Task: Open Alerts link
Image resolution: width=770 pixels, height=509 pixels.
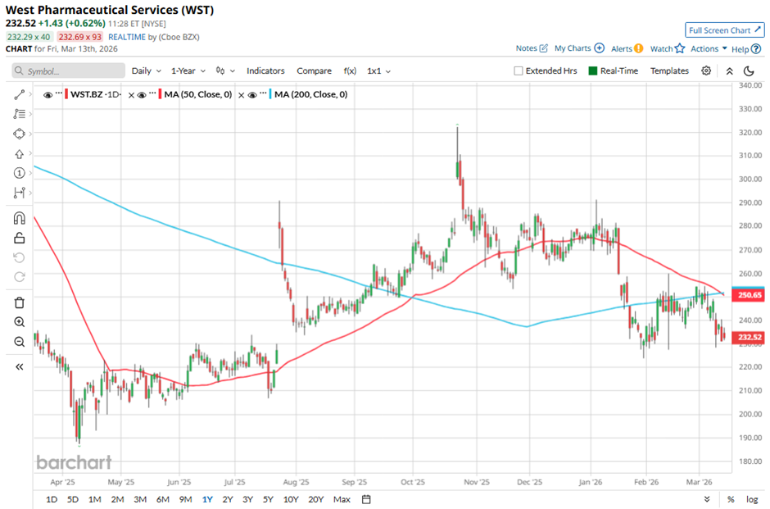Action: 627,48
